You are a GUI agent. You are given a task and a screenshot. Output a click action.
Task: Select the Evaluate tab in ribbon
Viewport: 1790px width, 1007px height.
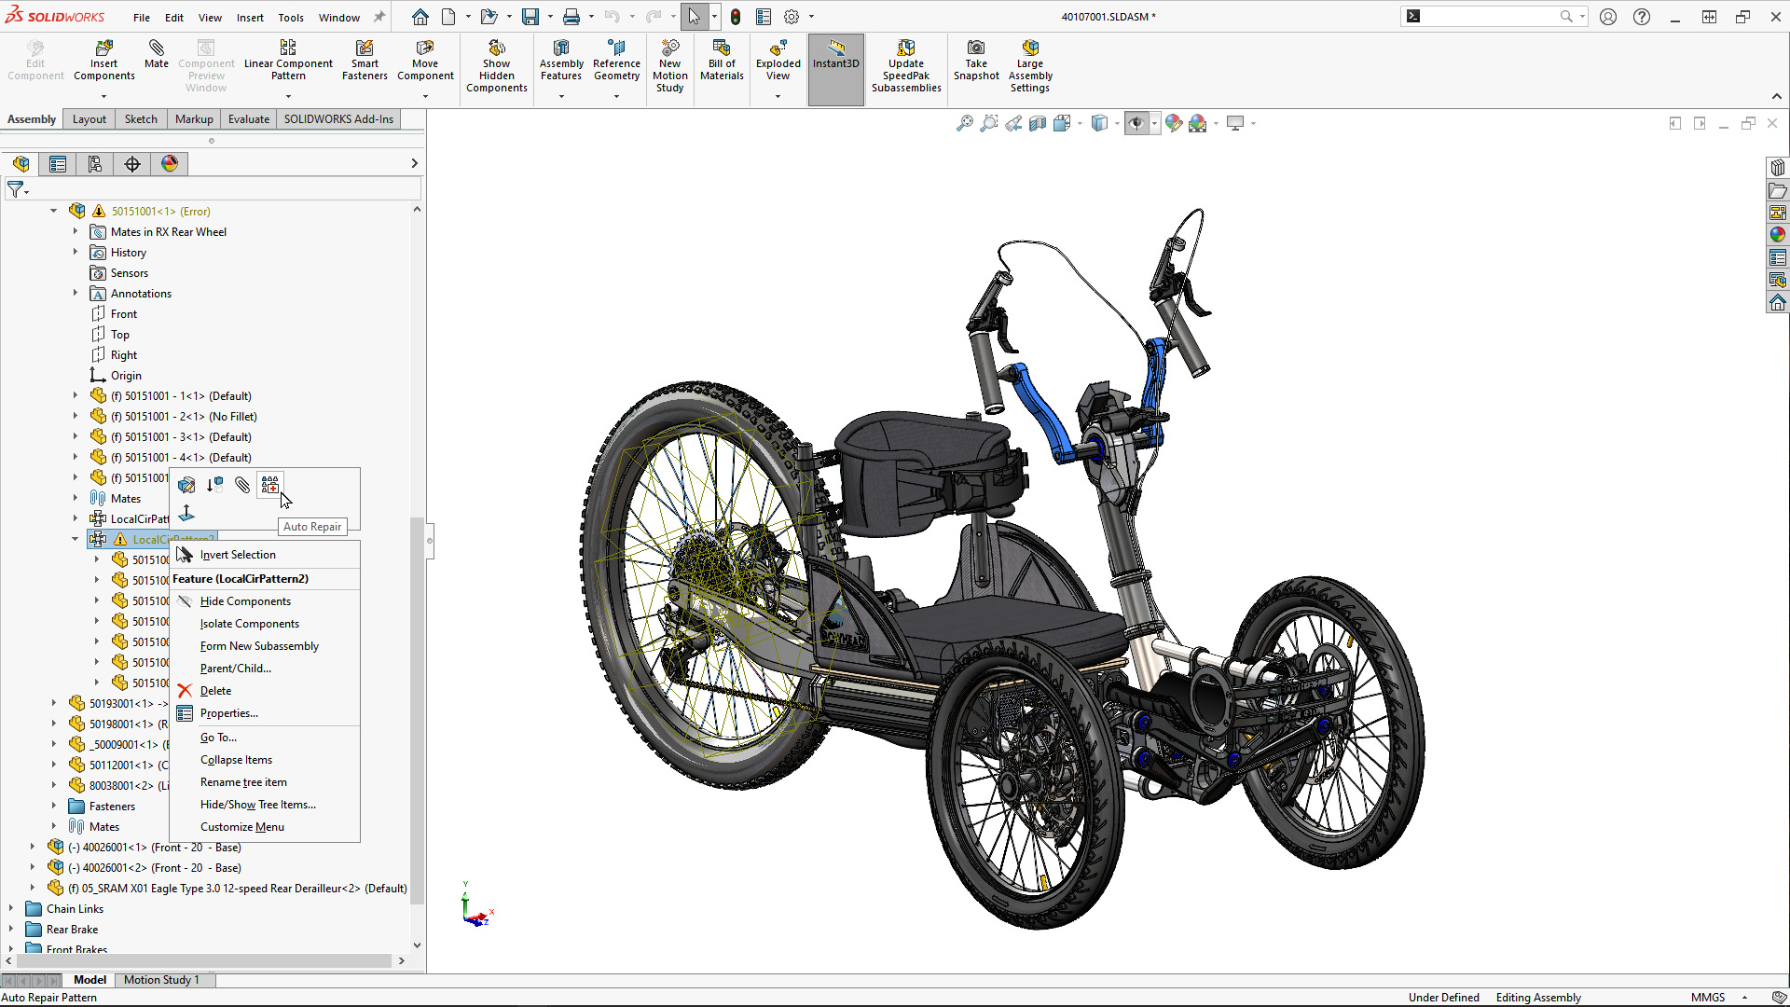click(247, 118)
